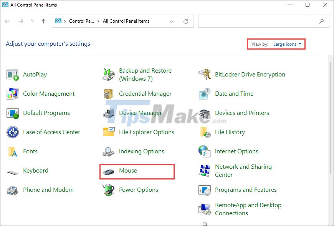Open recent locations chevron beside back button
The width and height of the screenshot is (334, 226).
(32, 21)
